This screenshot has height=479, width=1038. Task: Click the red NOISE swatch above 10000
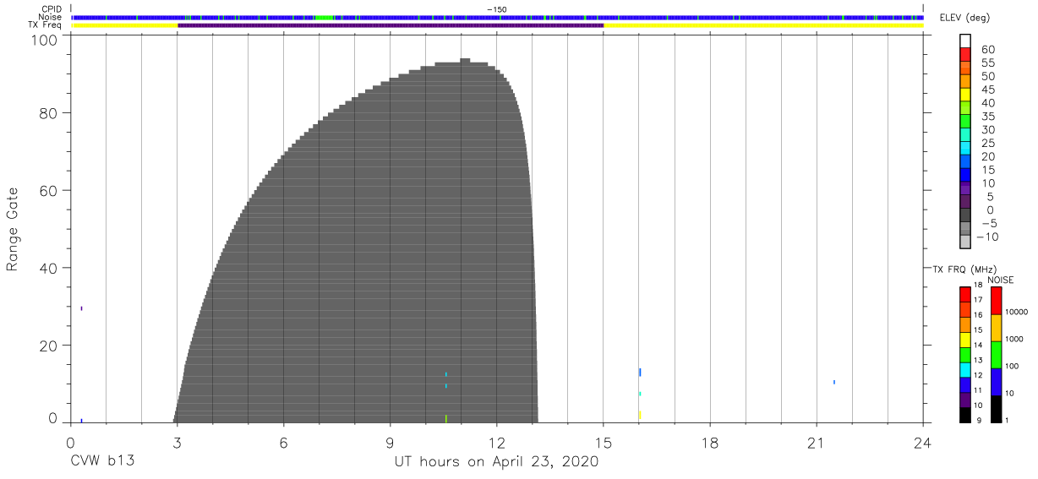[x=997, y=301]
